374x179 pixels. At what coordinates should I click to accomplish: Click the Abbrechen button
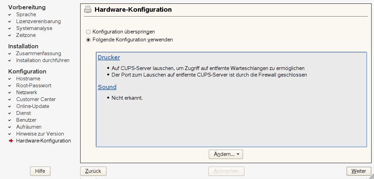tap(226, 171)
